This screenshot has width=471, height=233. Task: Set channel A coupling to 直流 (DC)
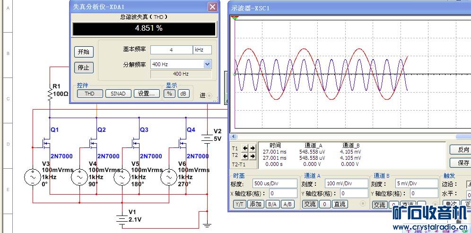pyautogui.click(x=340, y=204)
